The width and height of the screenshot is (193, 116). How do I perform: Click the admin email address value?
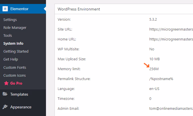coord(171,109)
